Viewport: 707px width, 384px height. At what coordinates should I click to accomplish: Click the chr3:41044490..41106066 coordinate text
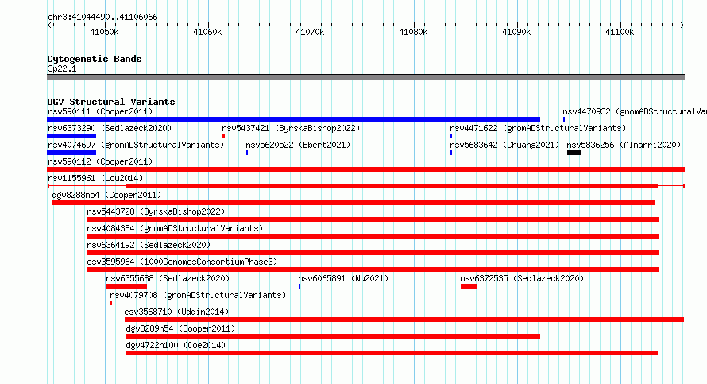click(102, 17)
